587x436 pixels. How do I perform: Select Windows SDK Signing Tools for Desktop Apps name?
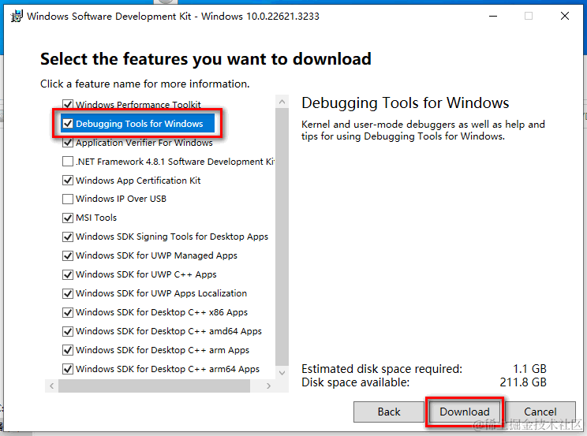172,237
